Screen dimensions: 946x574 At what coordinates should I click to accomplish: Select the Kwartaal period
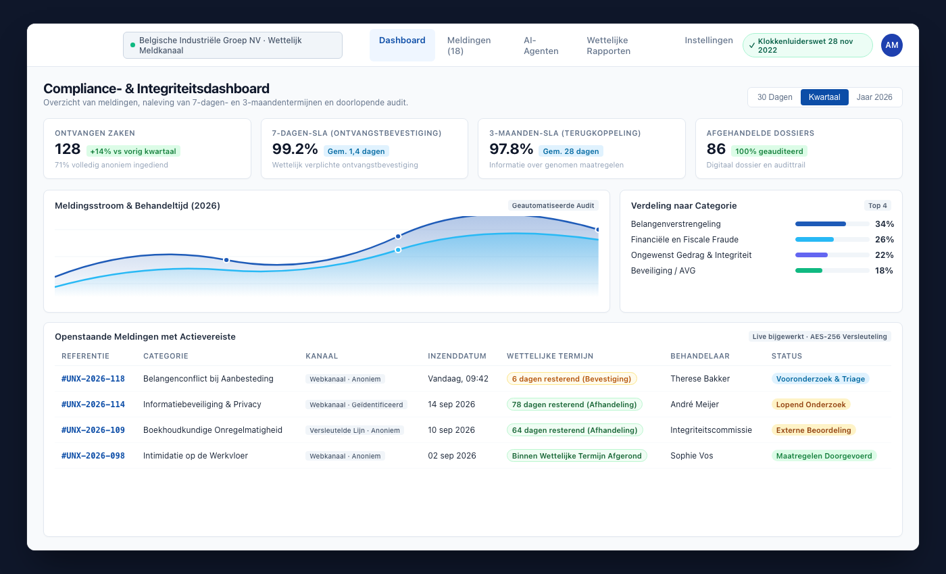pyautogui.click(x=824, y=97)
